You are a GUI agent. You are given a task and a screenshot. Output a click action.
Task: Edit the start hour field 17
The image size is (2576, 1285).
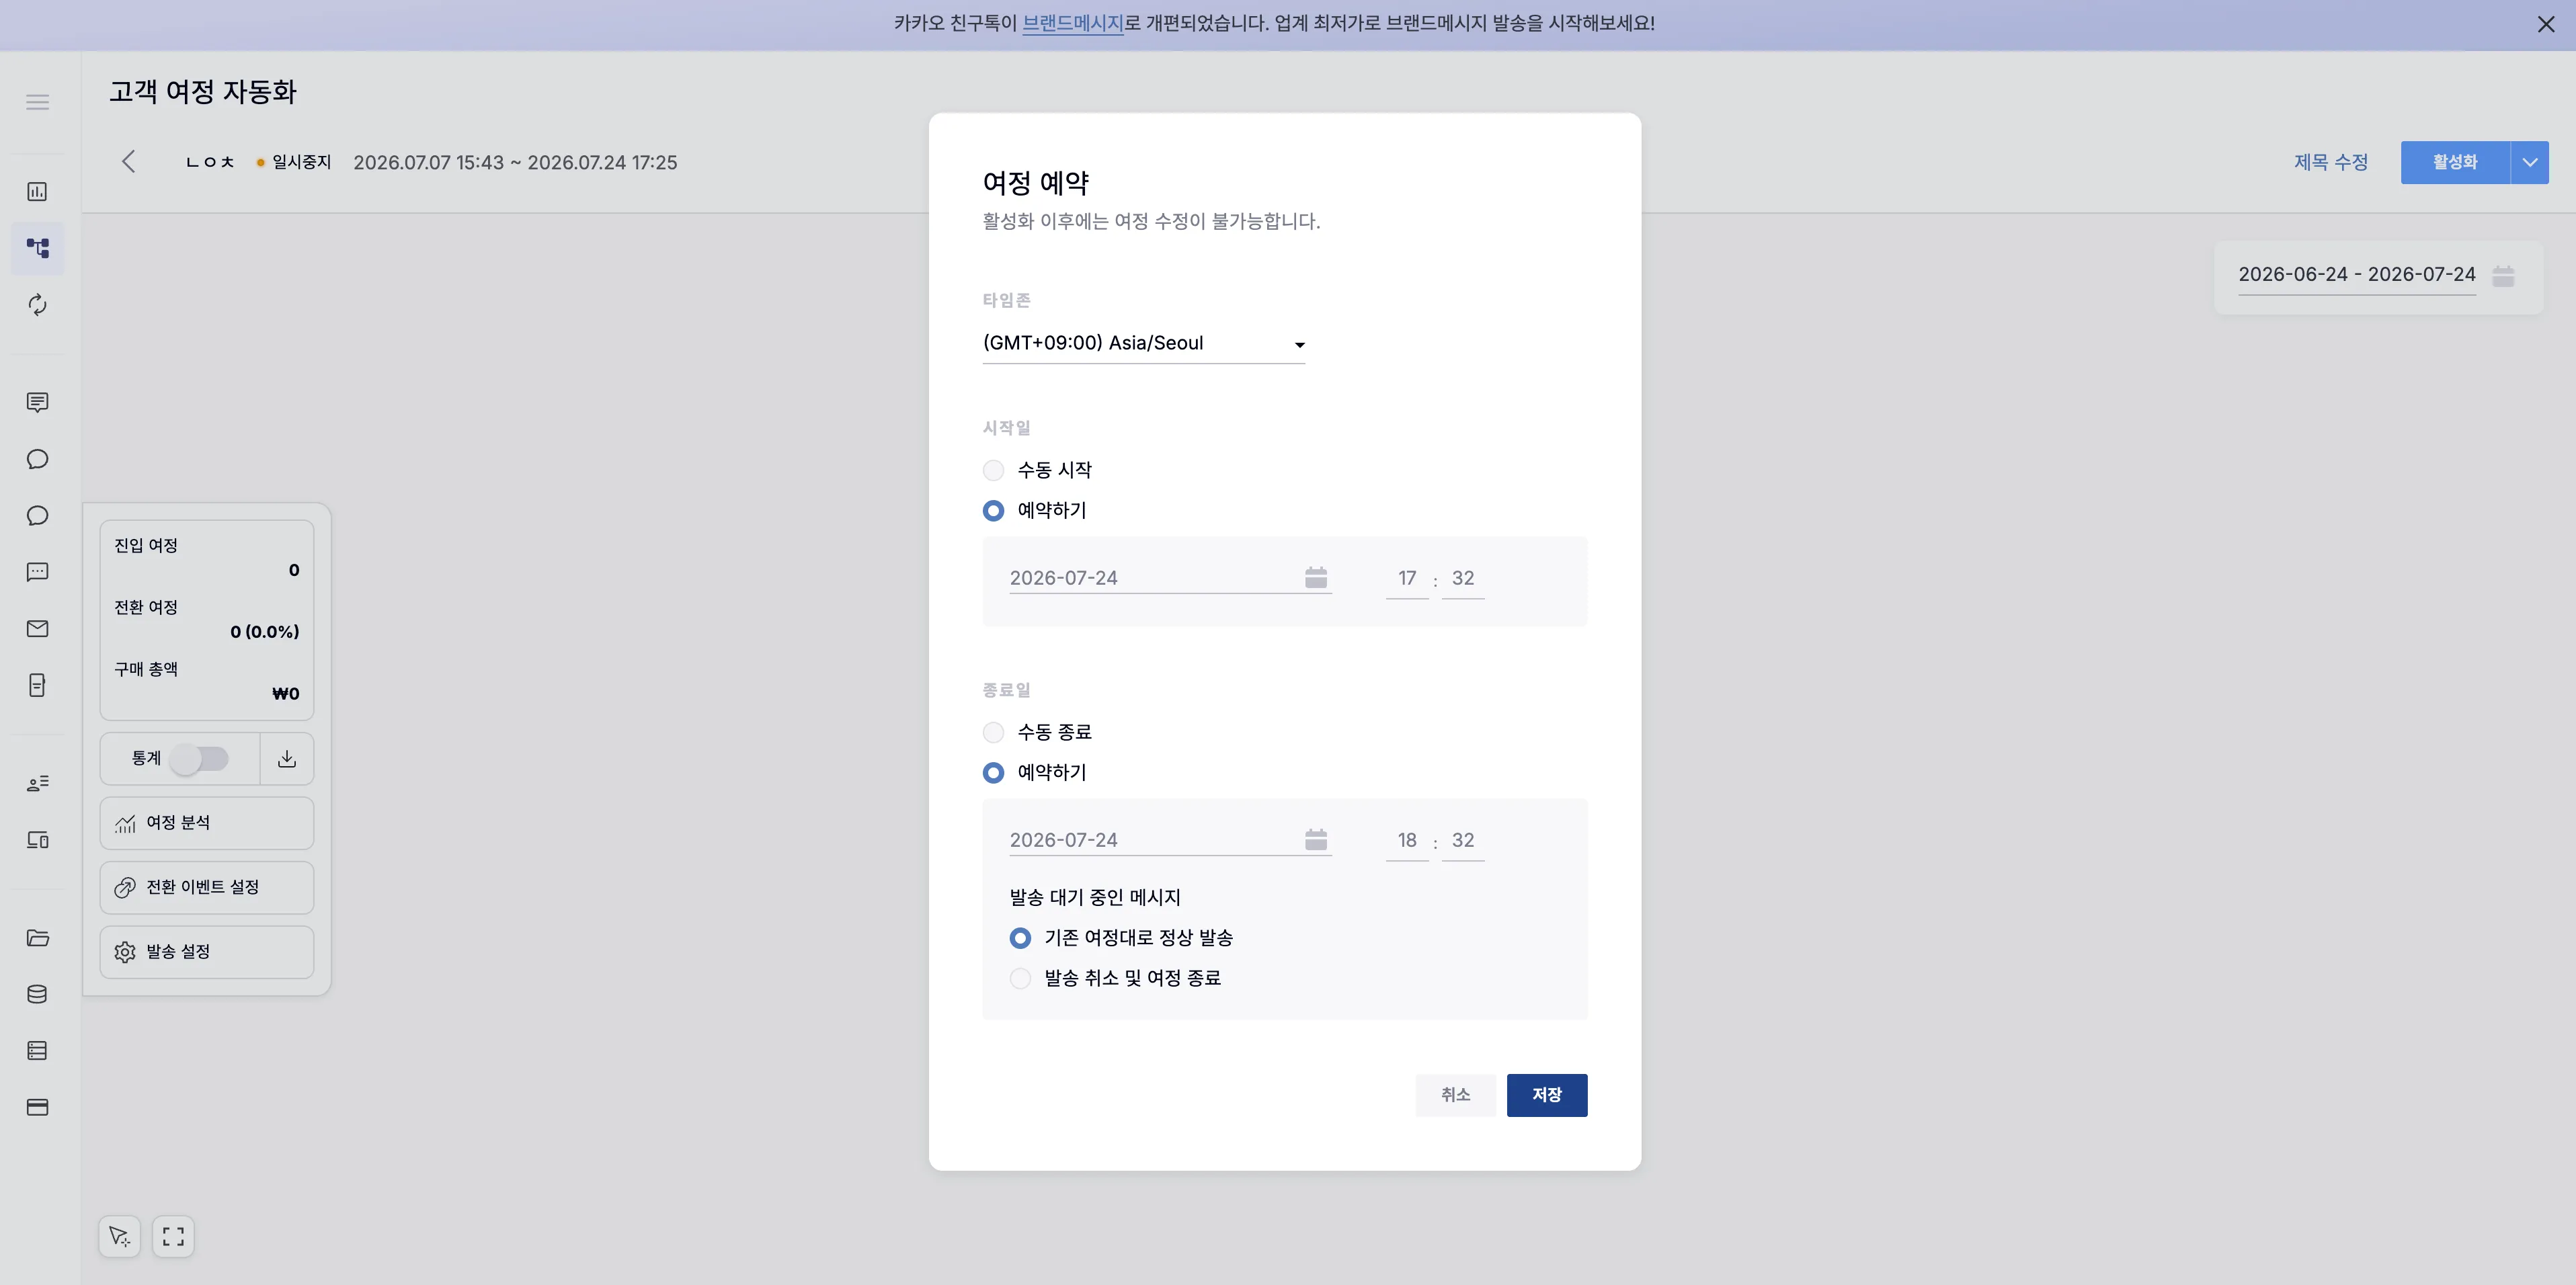coord(1406,578)
